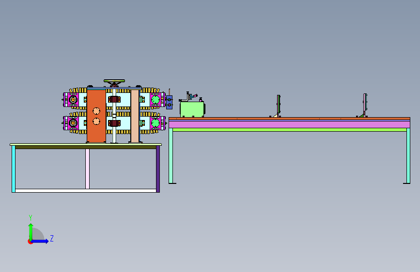Select the large orange panel of the machine
The width and height of the screenshot is (420, 272).
[x=96, y=116]
